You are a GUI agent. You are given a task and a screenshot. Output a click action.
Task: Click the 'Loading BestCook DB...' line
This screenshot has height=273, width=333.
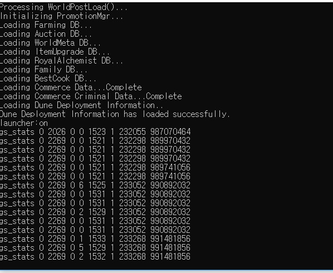click(x=48, y=79)
